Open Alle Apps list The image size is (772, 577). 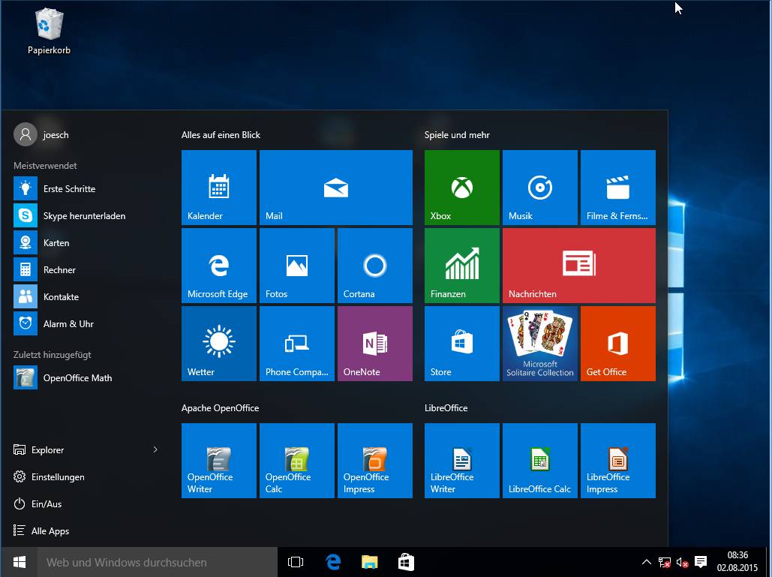pos(50,531)
